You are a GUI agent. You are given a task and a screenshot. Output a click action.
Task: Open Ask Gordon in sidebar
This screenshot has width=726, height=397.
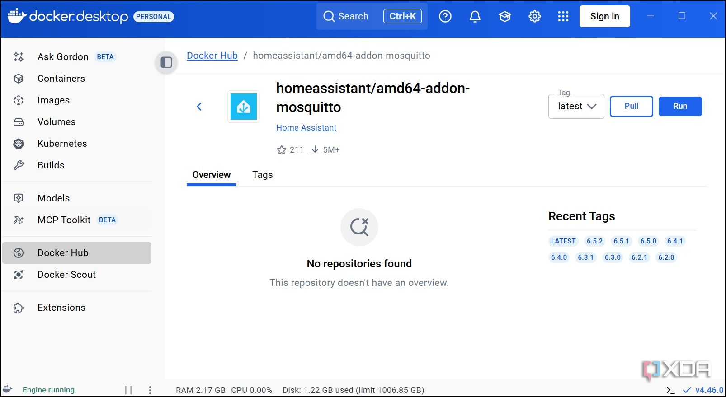click(x=77, y=57)
